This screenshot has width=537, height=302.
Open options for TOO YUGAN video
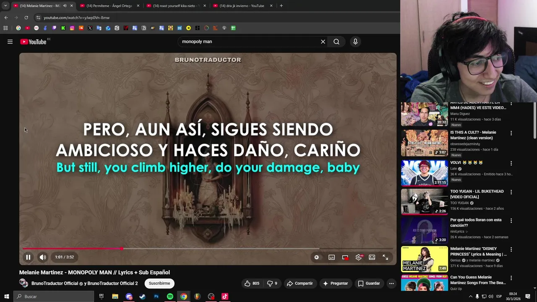pos(511,192)
